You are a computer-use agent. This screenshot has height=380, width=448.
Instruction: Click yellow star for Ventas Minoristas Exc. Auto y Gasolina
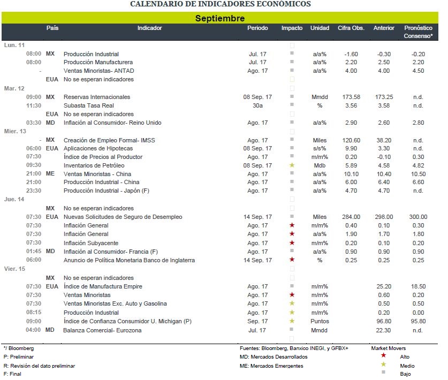tap(292, 303)
